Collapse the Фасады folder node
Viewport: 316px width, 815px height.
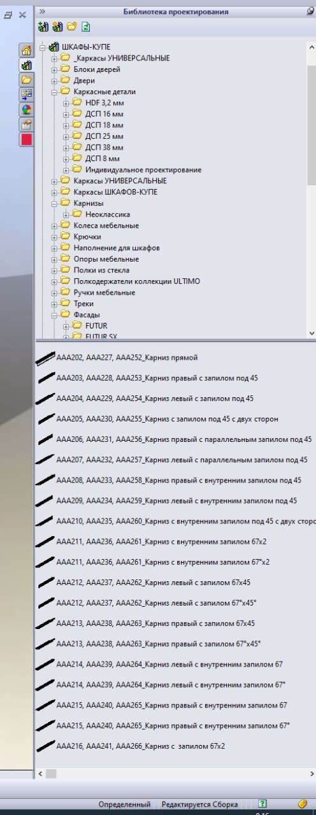[x=54, y=315]
